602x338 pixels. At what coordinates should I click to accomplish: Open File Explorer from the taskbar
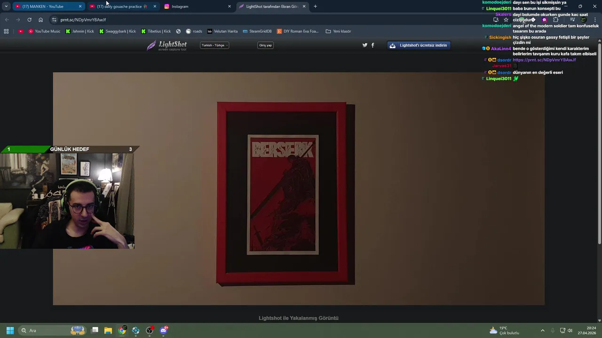click(108, 330)
